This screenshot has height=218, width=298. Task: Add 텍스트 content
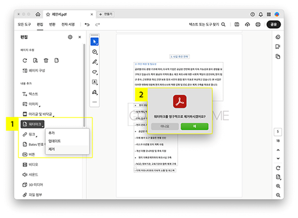click(x=30, y=94)
